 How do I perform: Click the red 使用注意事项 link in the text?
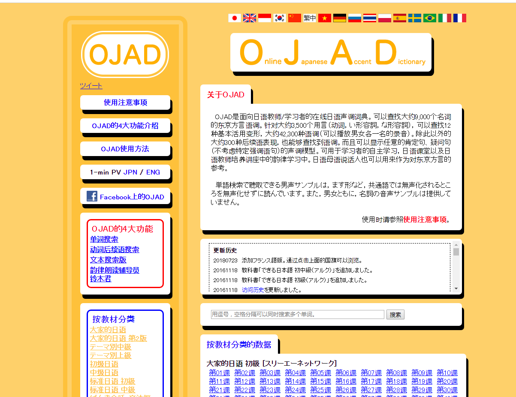425,220
